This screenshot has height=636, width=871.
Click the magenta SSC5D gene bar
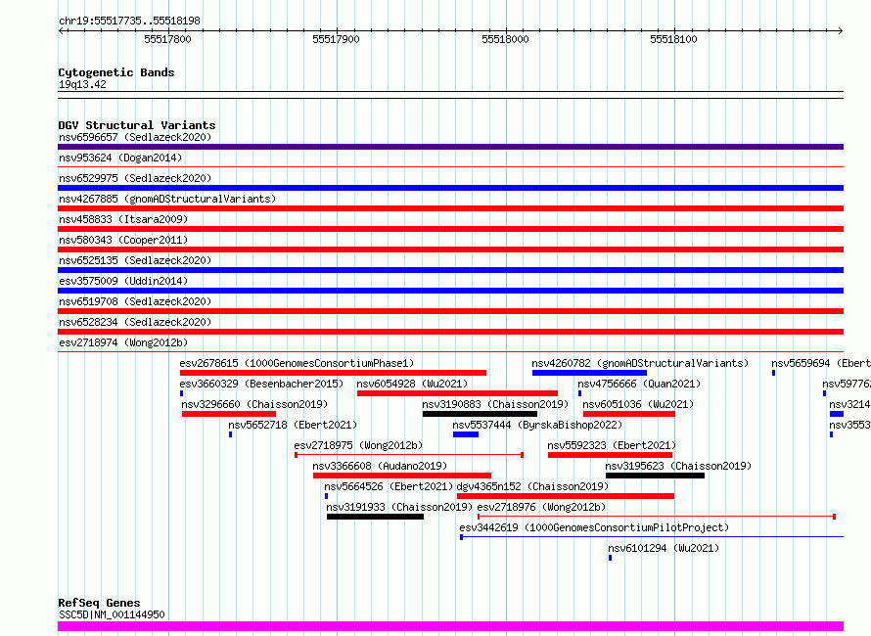pos(450,626)
